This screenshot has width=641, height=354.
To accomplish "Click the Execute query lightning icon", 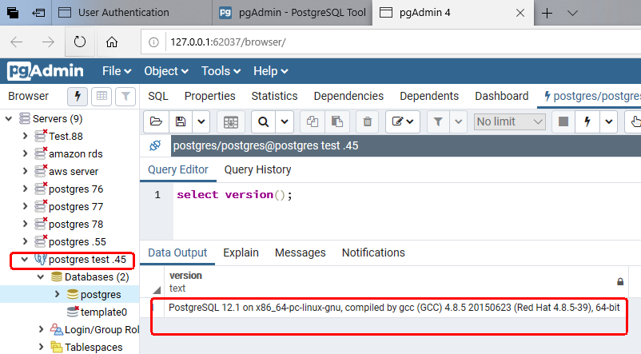I will 587,121.
